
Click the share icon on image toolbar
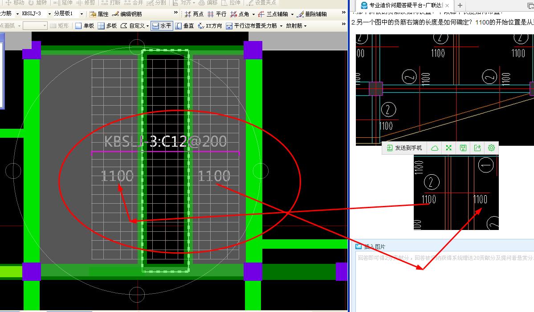[477, 148]
